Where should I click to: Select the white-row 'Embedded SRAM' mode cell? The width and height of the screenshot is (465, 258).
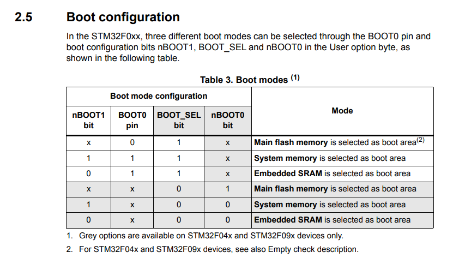332,173
